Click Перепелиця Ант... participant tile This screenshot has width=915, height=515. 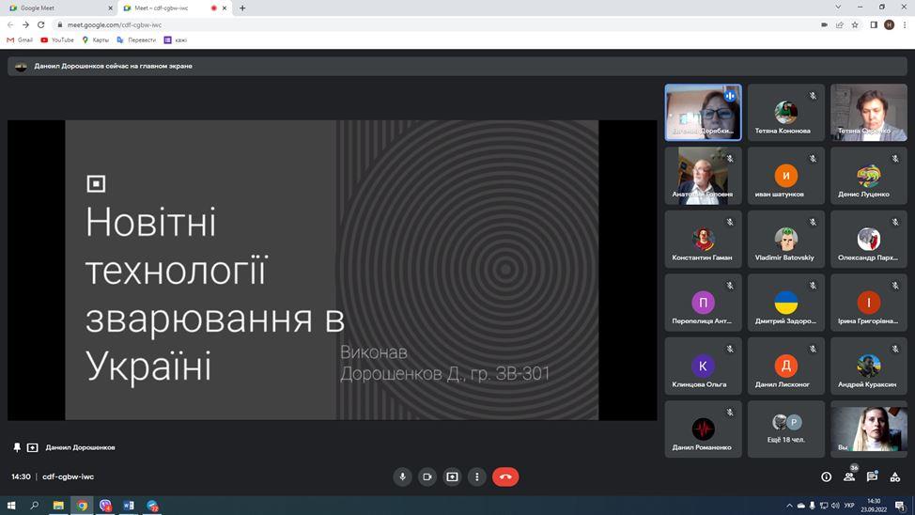[x=704, y=303]
